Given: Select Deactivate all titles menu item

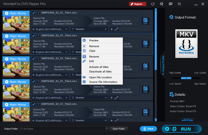Looking at the screenshot, I should click(x=102, y=72).
